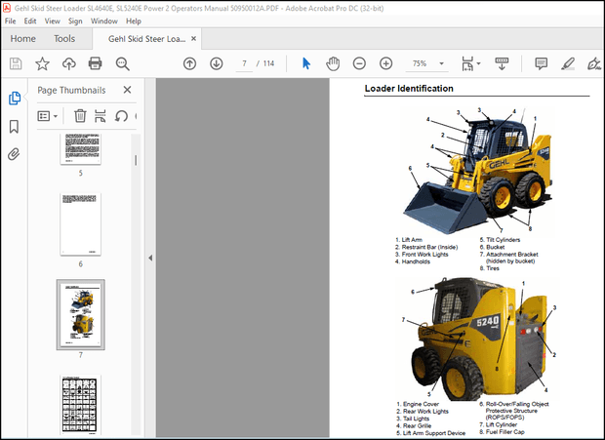
Task: Rotate page counterclockwise icon
Action: (x=121, y=116)
